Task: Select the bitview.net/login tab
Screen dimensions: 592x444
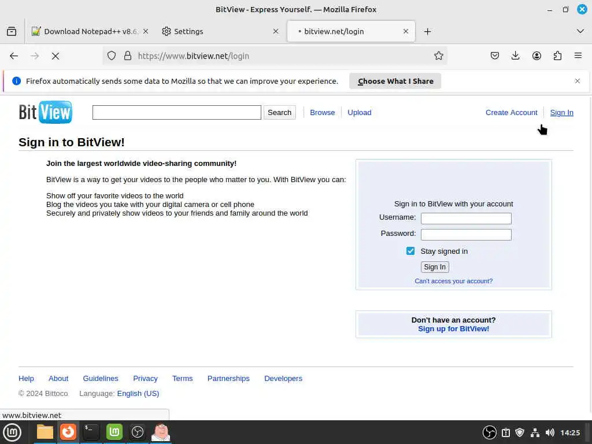Action: point(351,31)
